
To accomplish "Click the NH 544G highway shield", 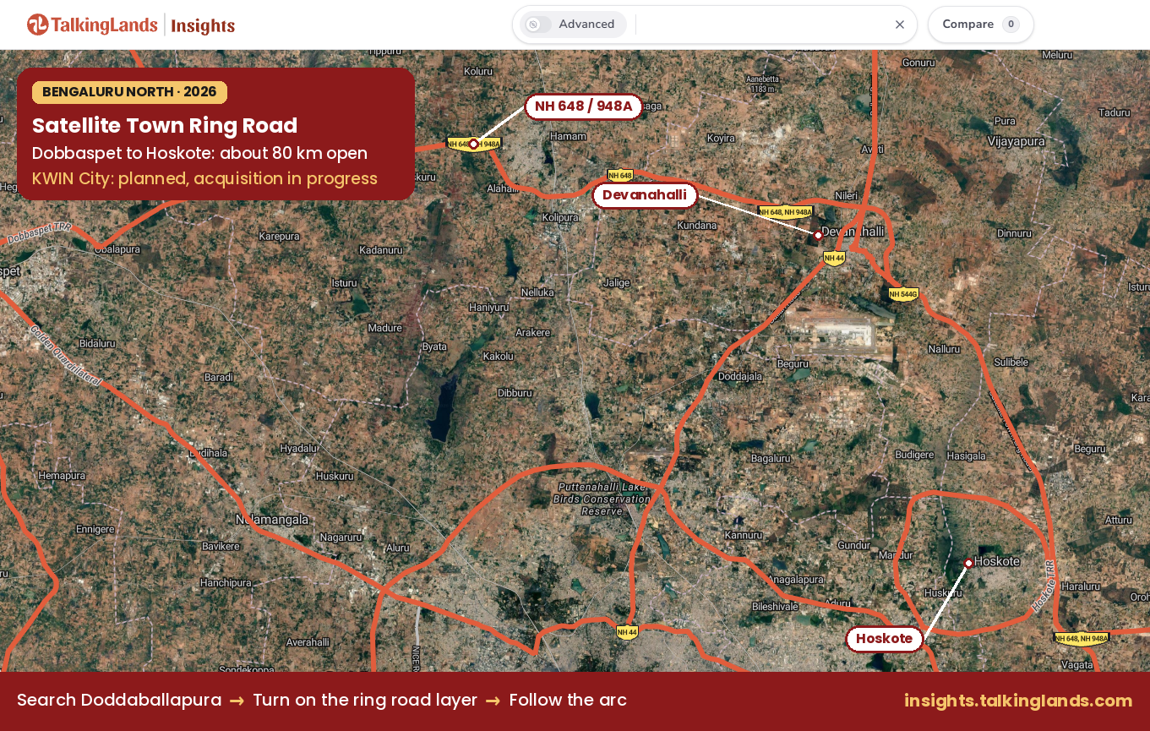I will pyautogui.click(x=903, y=295).
